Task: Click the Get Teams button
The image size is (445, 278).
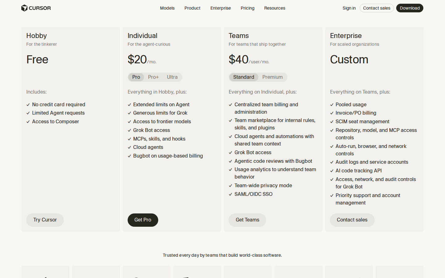Action: tap(248, 220)
